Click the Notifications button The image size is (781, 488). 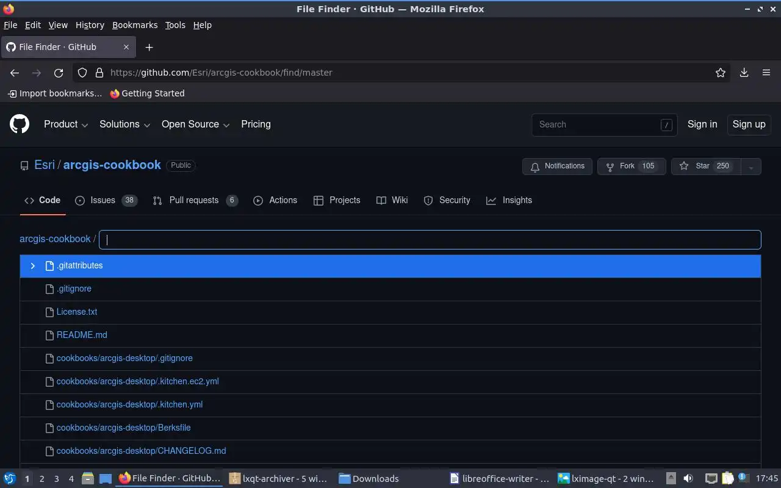pos(557,167)
